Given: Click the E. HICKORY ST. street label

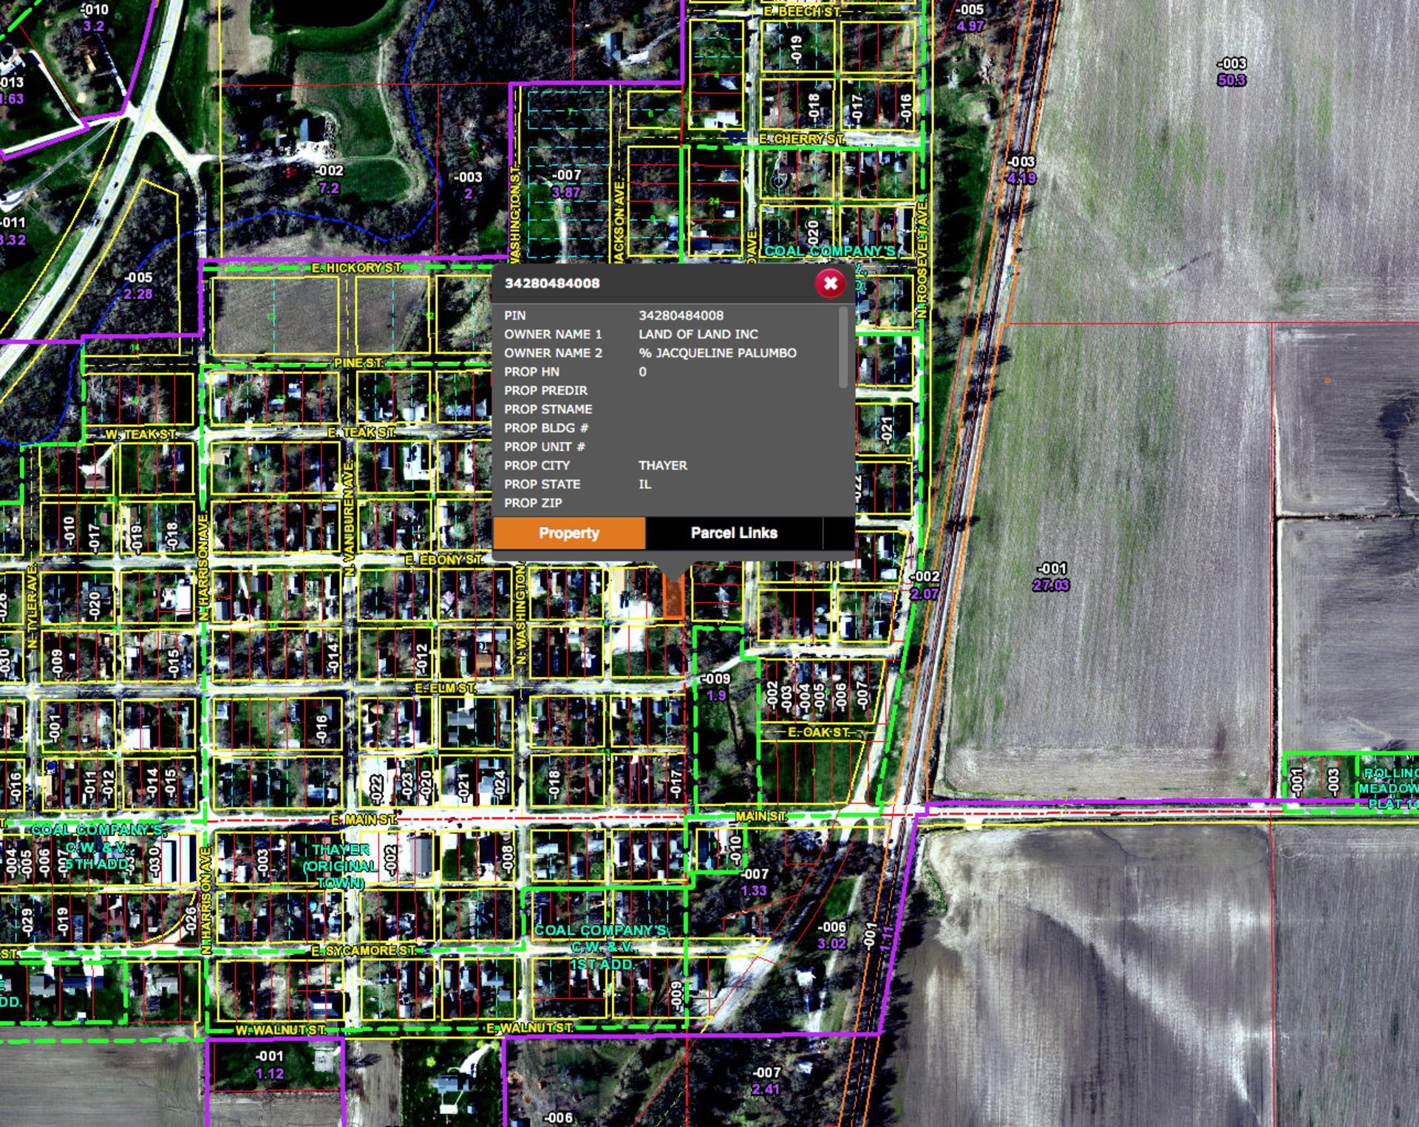Looking at the screenshot, I should pyautogui.click(x=356, y=268).
